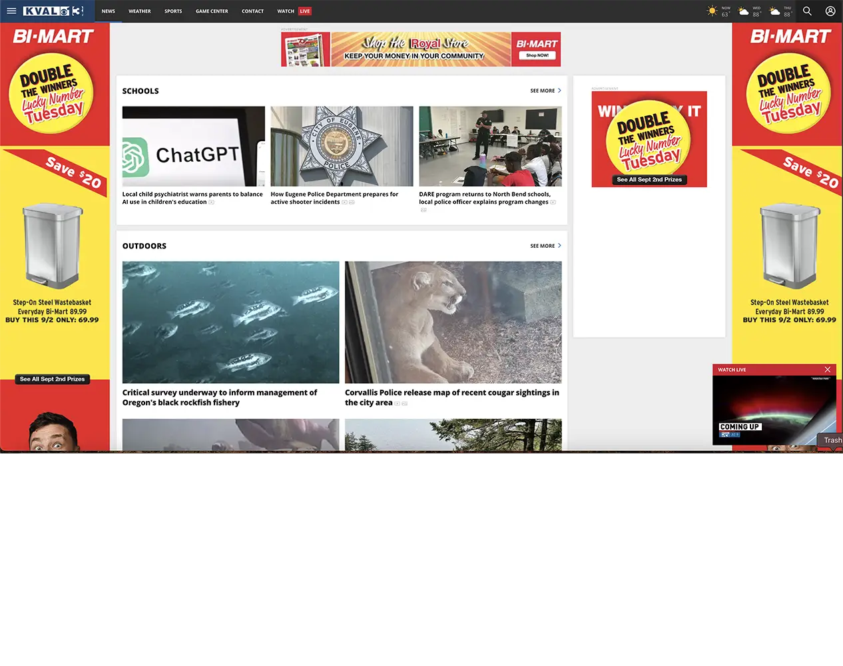The width and height of the screenshot is (843, 666).
Task: Open the Sports menu
Action: (x=173, y=11)
